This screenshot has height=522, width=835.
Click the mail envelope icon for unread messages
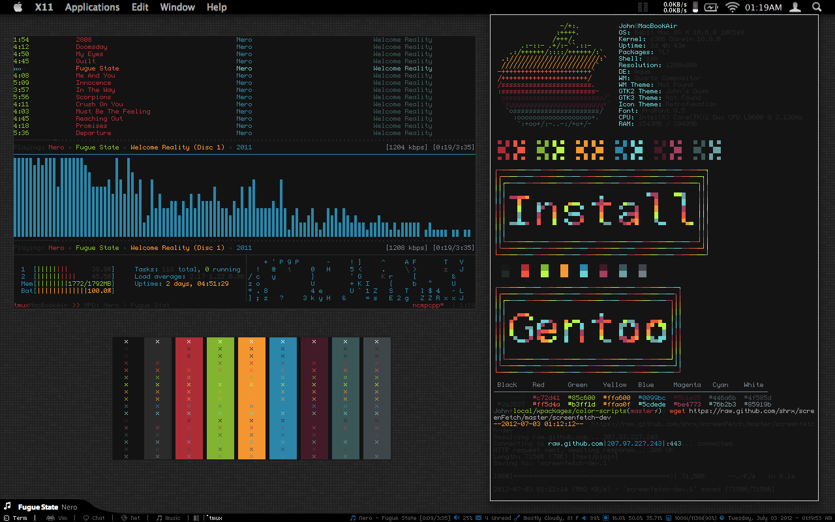(x=478, y=518)
